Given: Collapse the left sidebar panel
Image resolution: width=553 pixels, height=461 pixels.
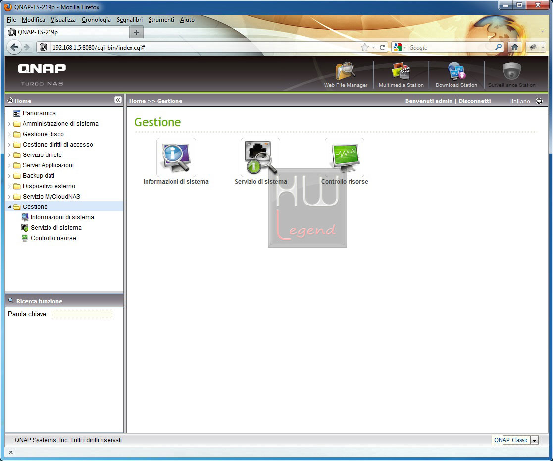Looking at the screenshot, I should pos(118,100).
